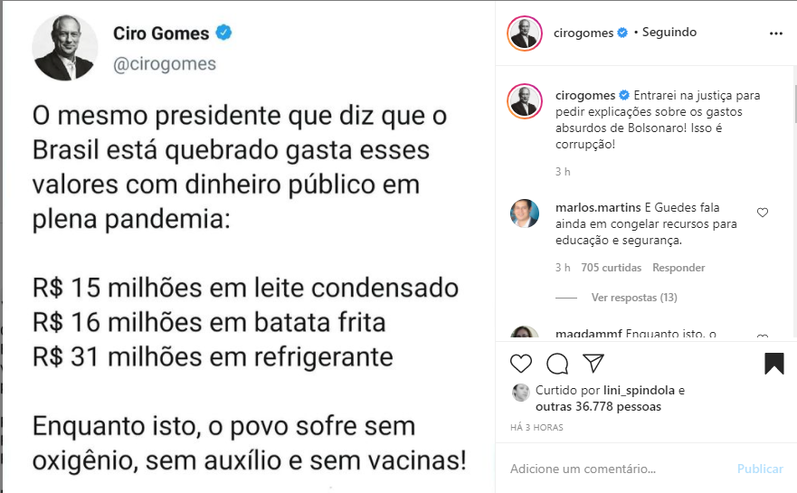797x493 pixels.
Task: Click lini_spindola small avatar near likes
Action: pyautogui.click(x=520, y=393)
